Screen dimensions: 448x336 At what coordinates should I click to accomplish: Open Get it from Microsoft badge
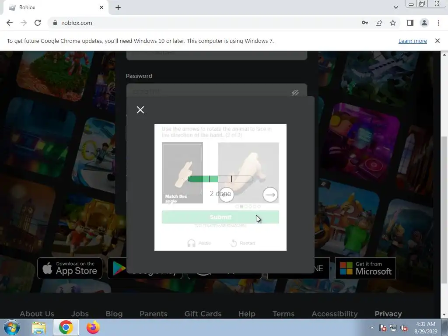tap(365, 268)
